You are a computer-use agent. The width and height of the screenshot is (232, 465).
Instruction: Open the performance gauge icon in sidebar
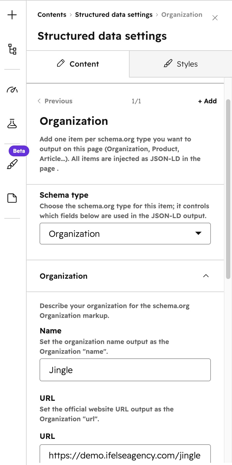tap(12, 89)
